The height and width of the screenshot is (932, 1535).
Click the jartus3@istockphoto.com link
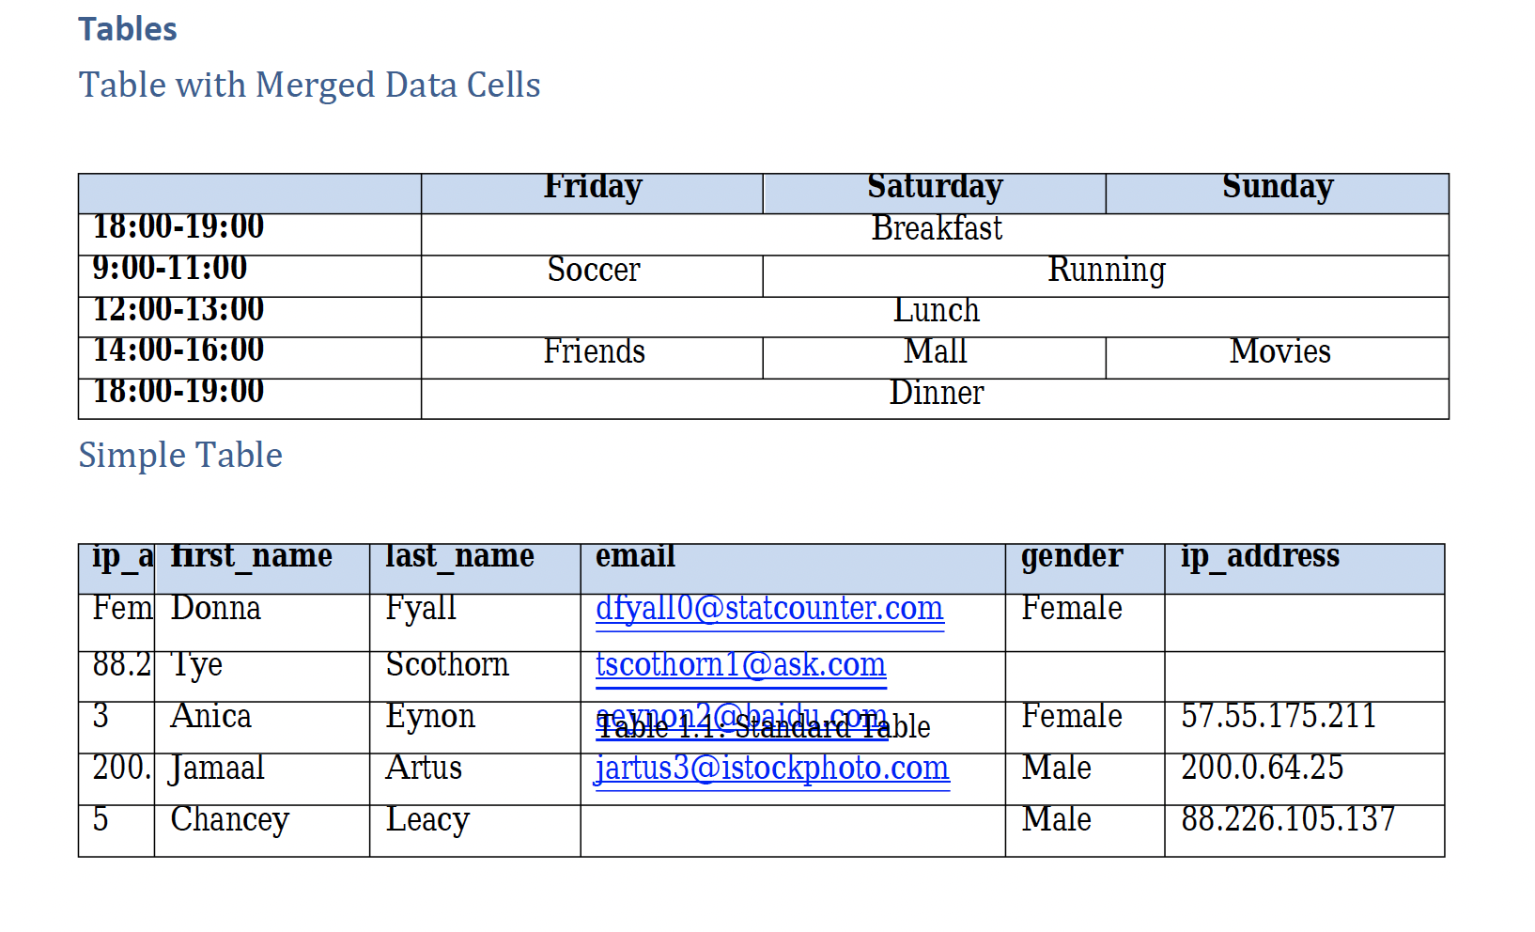pyautogui.click(x=771, y=769)
